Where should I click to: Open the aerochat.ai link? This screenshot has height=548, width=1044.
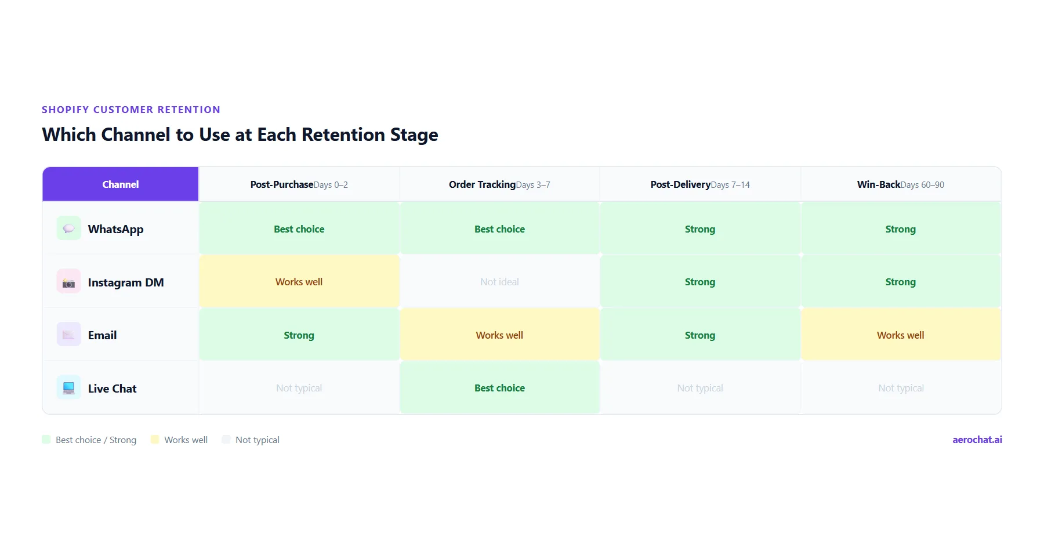coord(977,440)
